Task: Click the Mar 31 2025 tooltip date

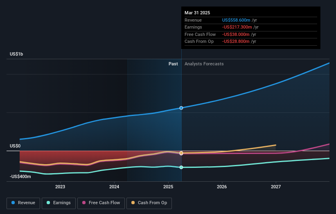Action: [x=197, y=13]
